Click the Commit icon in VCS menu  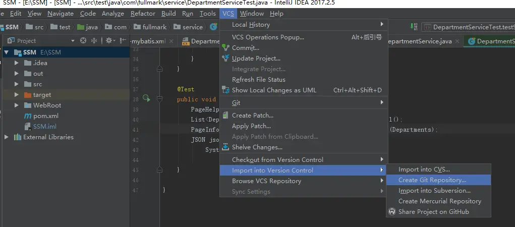[x=225, y=47]
